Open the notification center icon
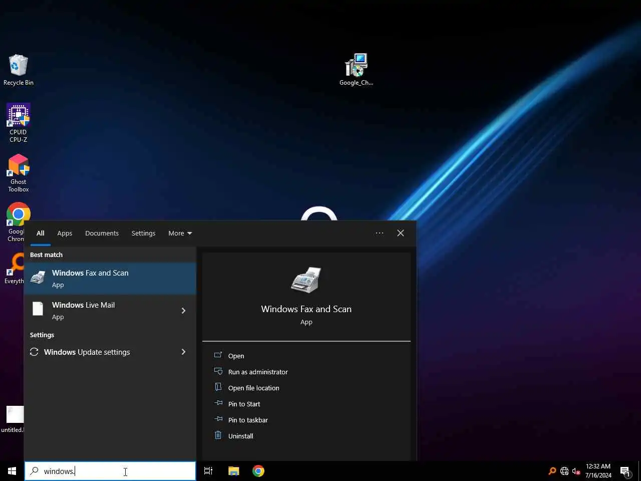Image resolution: width=641 pixels, height=481 pixels. 625,471
